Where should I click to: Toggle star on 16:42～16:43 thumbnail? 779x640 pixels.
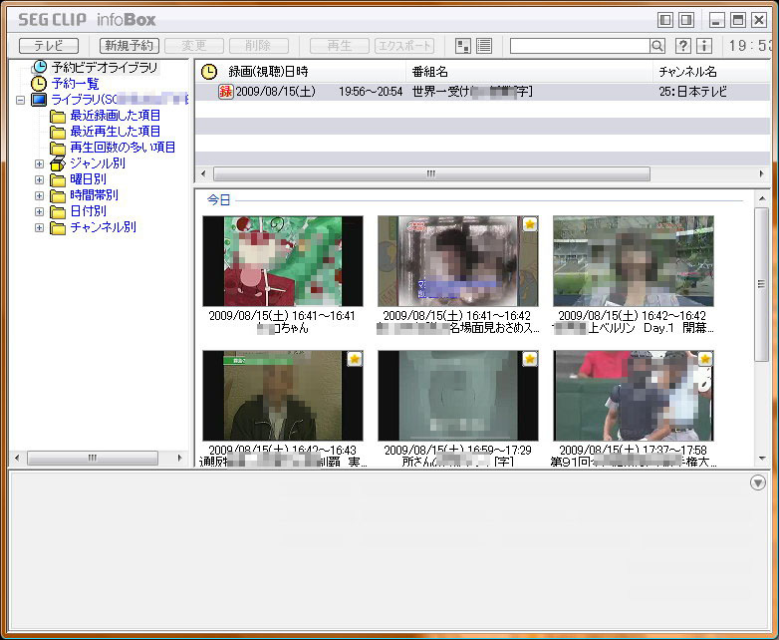(x=355, y=359)
